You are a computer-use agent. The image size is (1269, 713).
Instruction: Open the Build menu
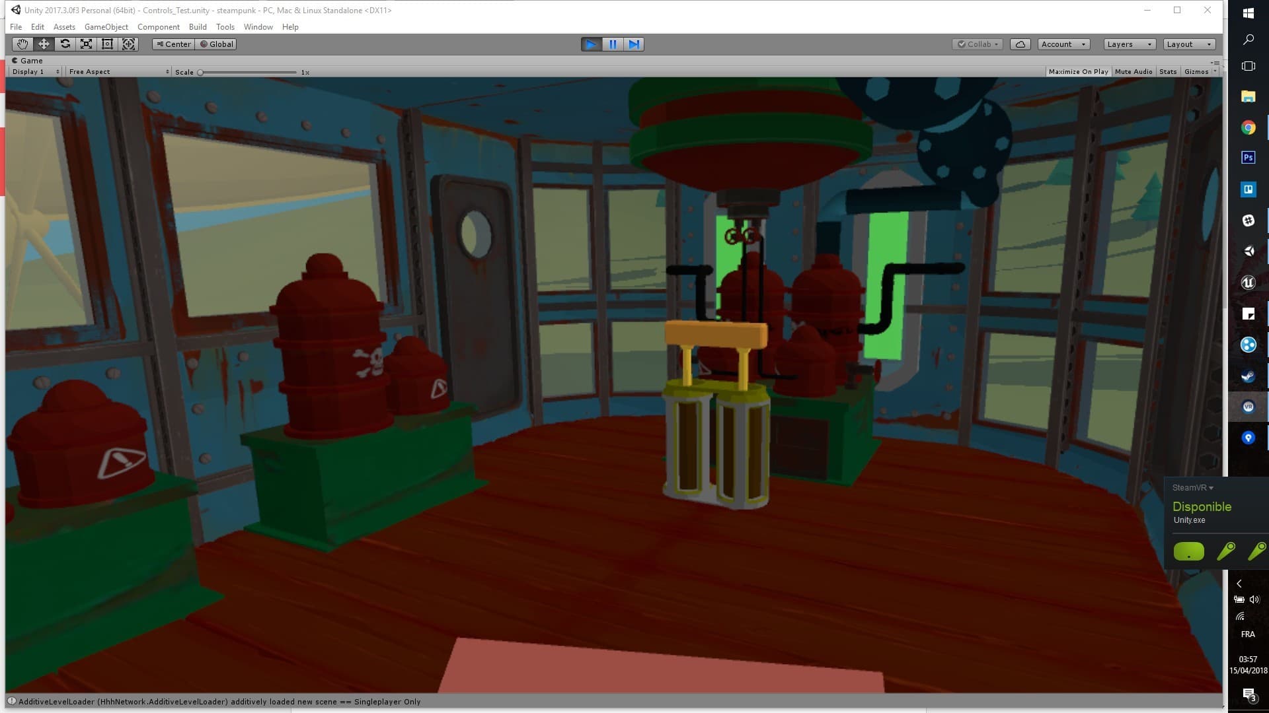198,27
